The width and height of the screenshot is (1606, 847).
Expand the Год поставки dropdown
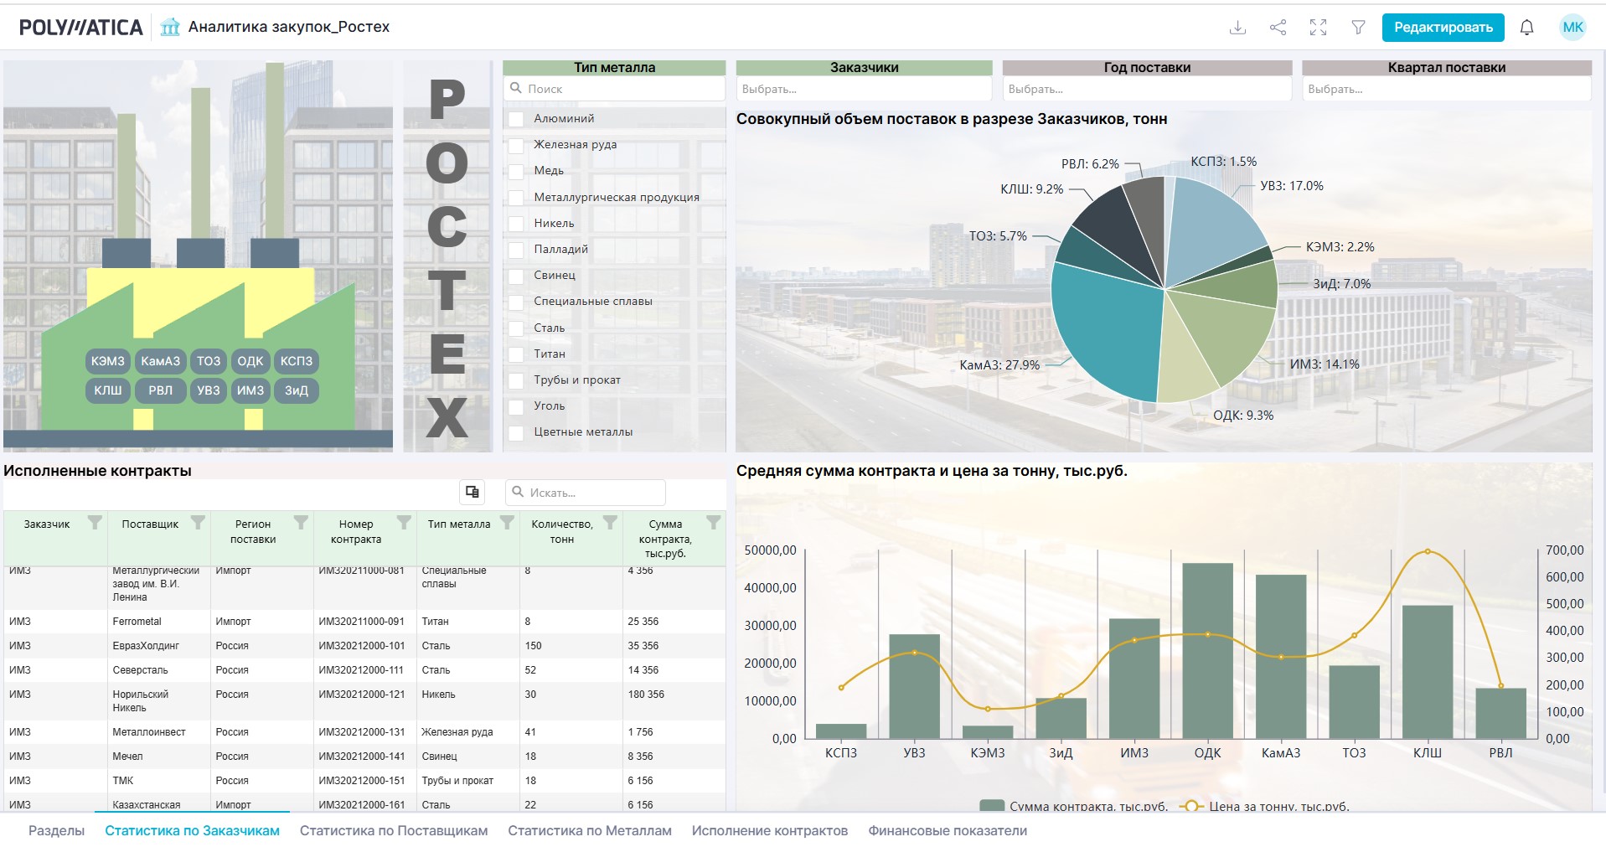1147,89
